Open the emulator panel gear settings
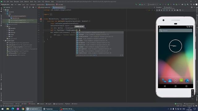Screen dimensions: 198x111 [192, 7]
